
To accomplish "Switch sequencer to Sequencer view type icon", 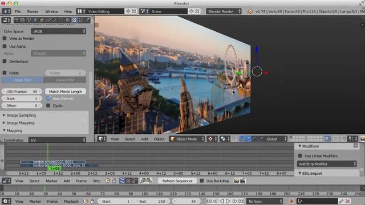I will pyautogui.click(x=122, y=181).
